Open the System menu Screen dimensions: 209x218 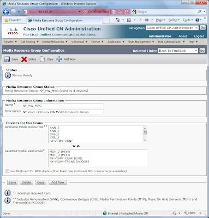point(10,42)
